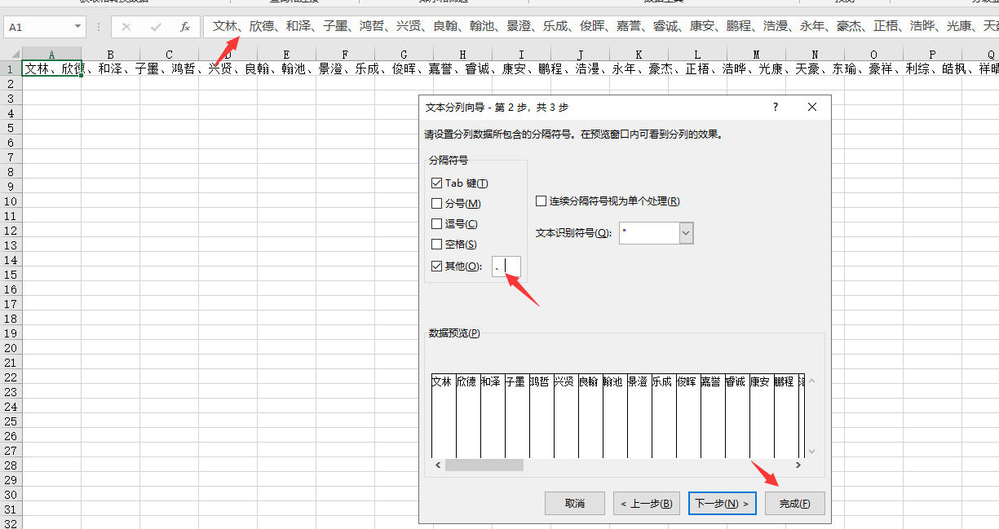Select 鸿哲 column in data preview
This screenshot has height=529, width=999.
point(541,416)
